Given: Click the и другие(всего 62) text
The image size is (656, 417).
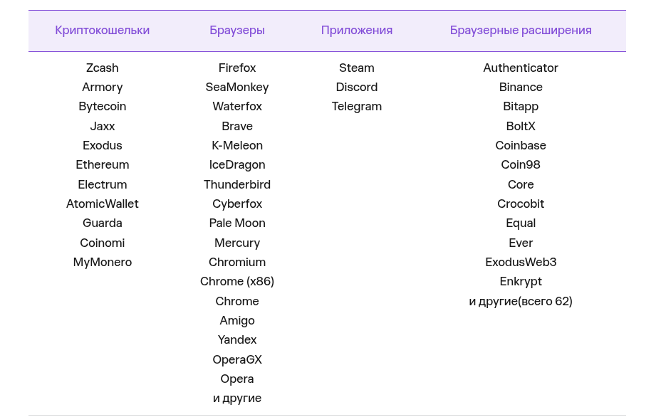Looking at the screenshot, I should coord(521,301).
